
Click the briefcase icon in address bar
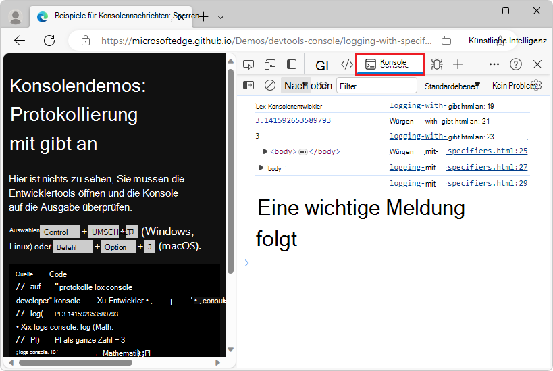click(446, 41)
